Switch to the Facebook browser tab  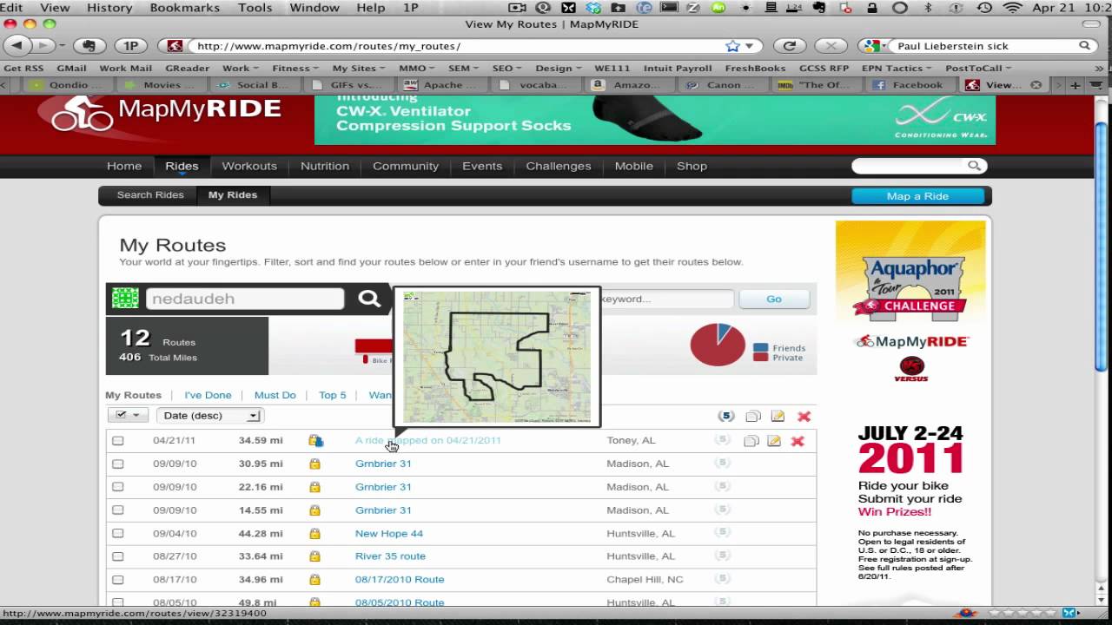click(x=909, y=85)
